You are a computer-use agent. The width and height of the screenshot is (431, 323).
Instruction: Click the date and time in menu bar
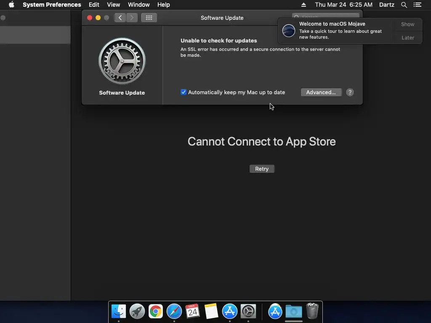click(x=343, y=5)
